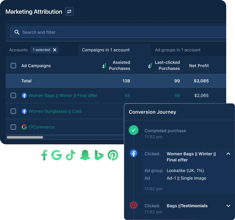Click the green Completed purchase checkmark icon
This screenshot has width=235, height=220.
tap(134, 130)
